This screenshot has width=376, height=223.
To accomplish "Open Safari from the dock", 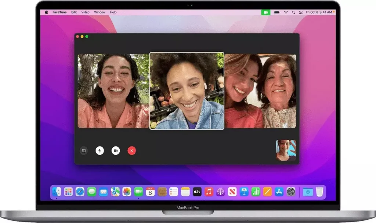I will coord(80,191).
